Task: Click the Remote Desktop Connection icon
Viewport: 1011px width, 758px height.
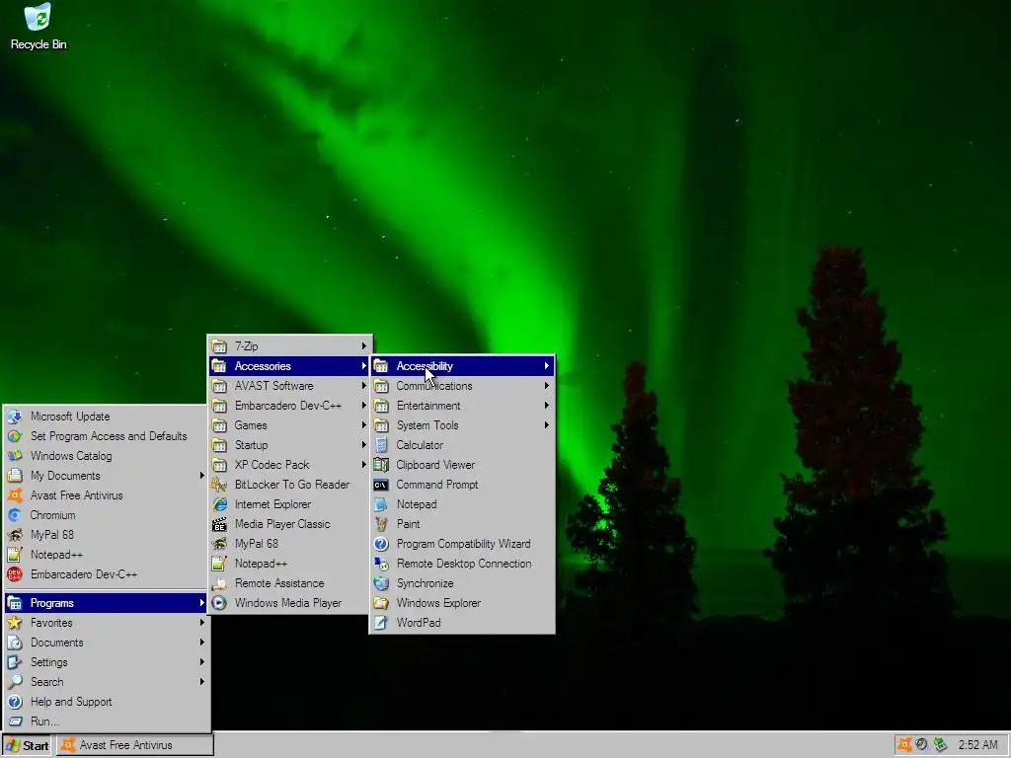Action: (381, 564)
